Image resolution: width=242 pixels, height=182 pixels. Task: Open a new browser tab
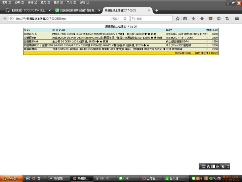tap(157, 10)
